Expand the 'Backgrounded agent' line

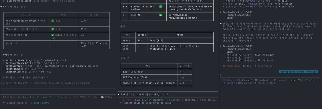[x=16, y=1]
